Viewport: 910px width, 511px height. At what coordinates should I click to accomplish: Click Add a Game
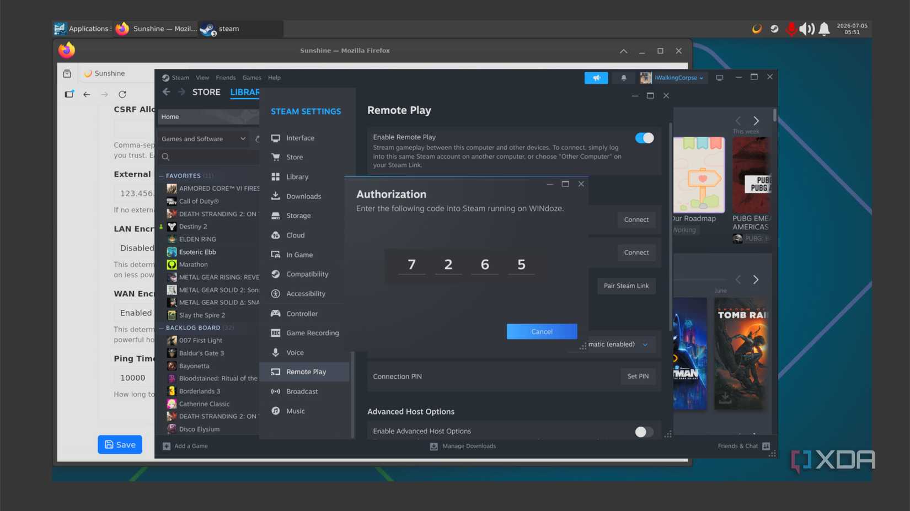click(x=185, y=446)
